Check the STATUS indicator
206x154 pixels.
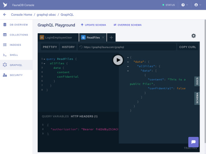[x=169, y=5]
